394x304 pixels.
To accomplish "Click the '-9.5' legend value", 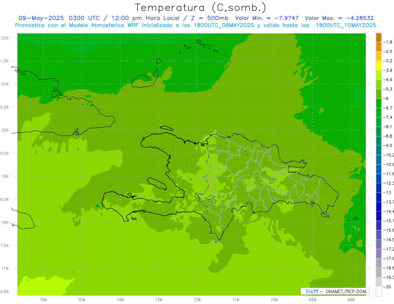I will point(388,146).
